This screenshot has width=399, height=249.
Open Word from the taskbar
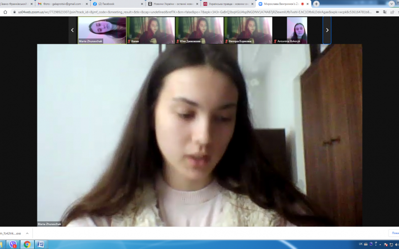coord(41,245)
